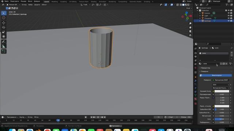The height and width of the screenshot is (131, 234).
Task: Open the GGX distribution dropdown
Action: pos(220,85)
